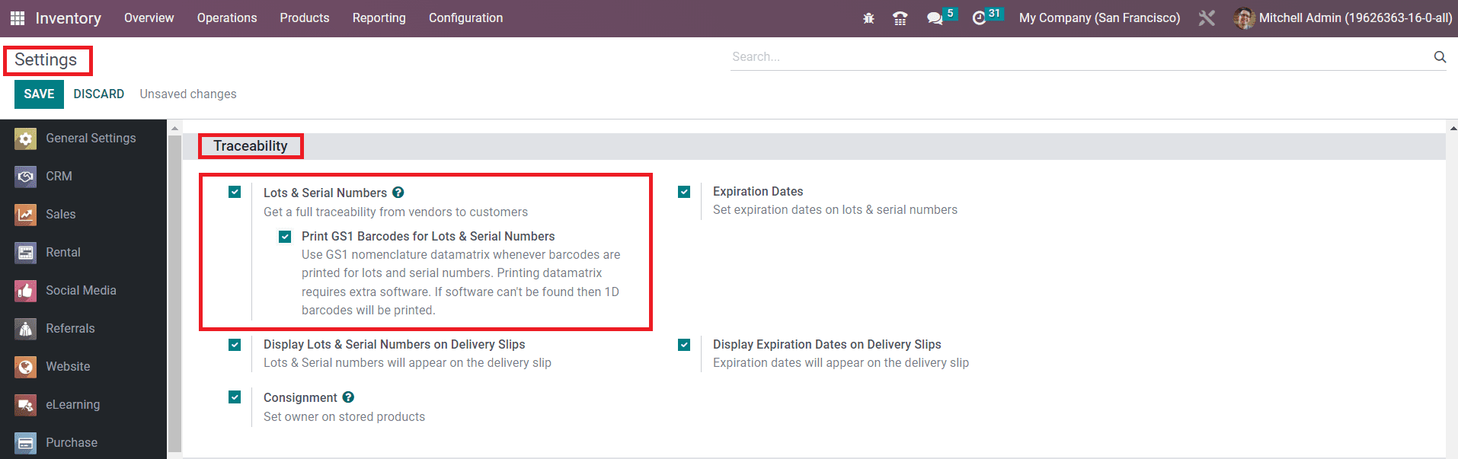Open activities clock icon
The height and width of the screenshot is (459, 1458).
[x=979, y=18]
